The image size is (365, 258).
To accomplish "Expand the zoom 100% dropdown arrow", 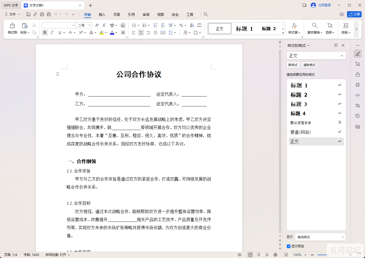I will pos(305,255).
